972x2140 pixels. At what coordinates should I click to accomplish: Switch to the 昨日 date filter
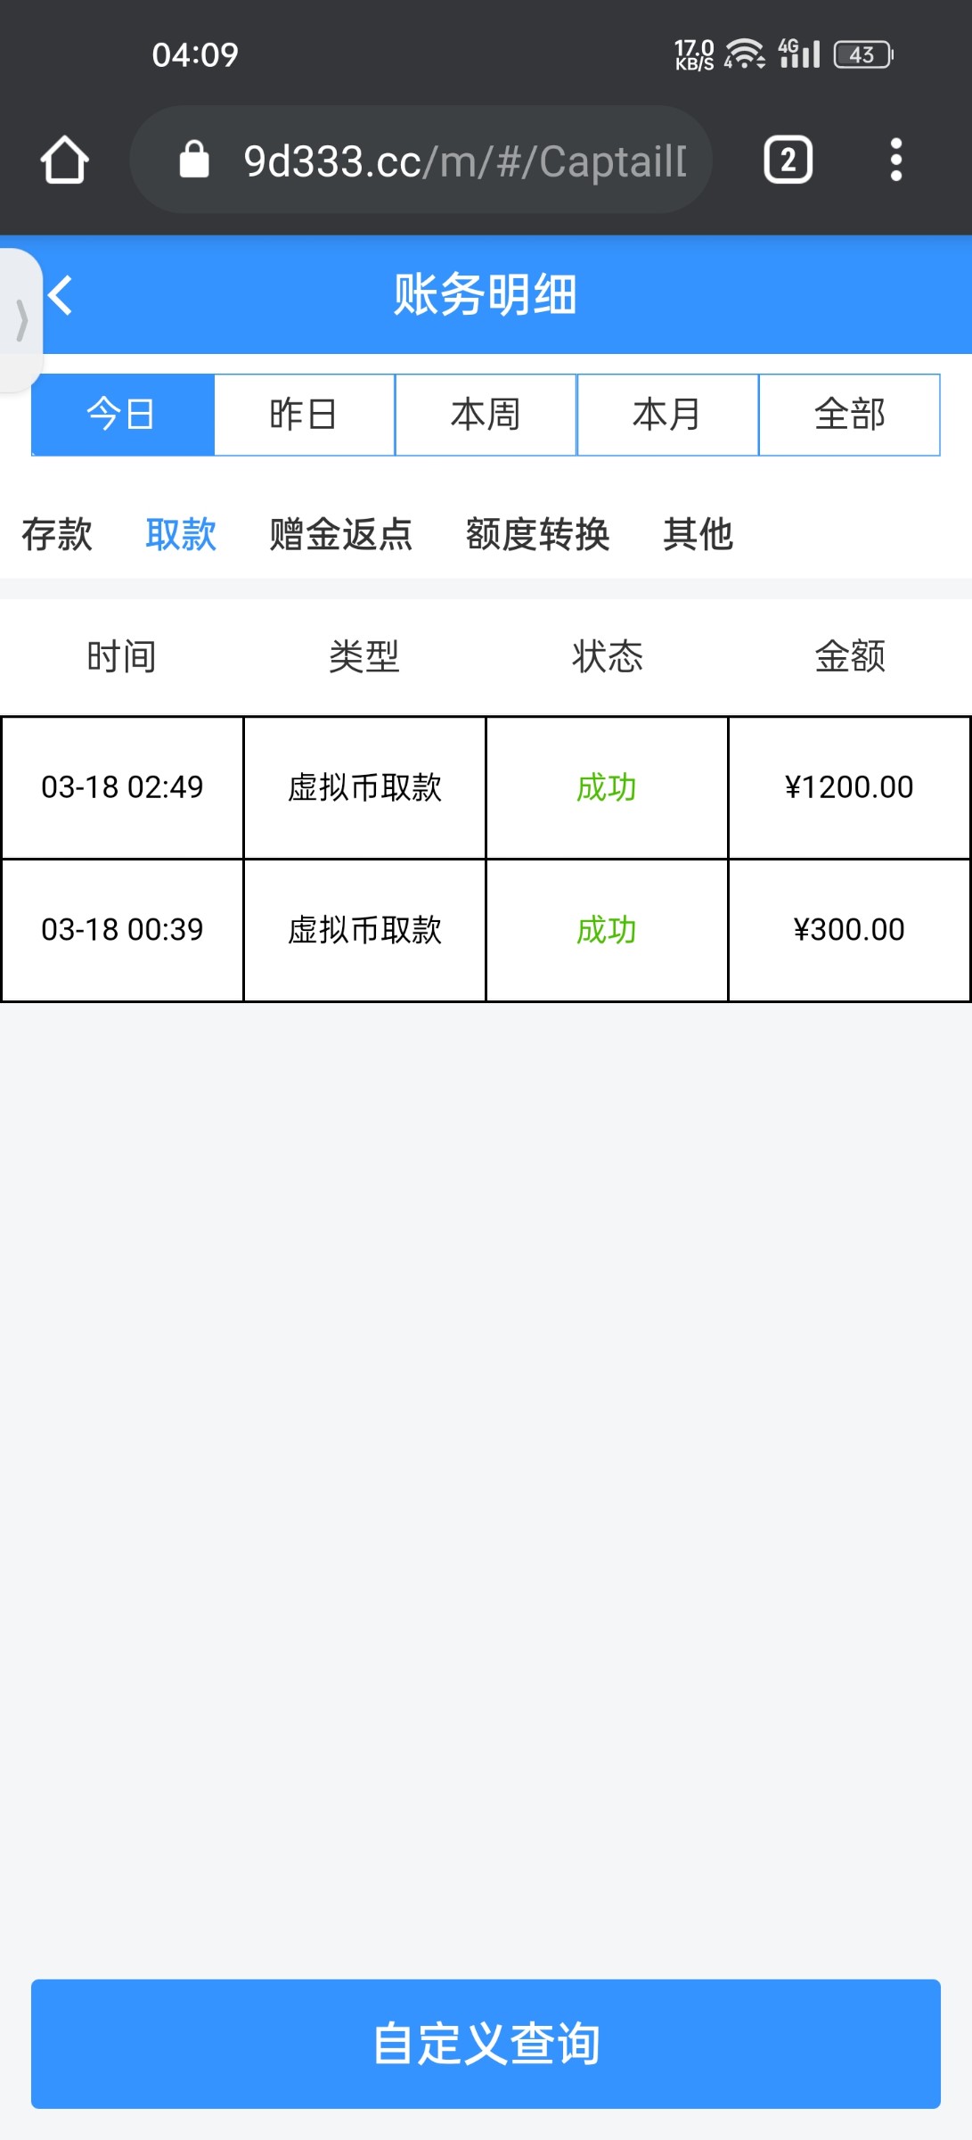tap(304, 415)
